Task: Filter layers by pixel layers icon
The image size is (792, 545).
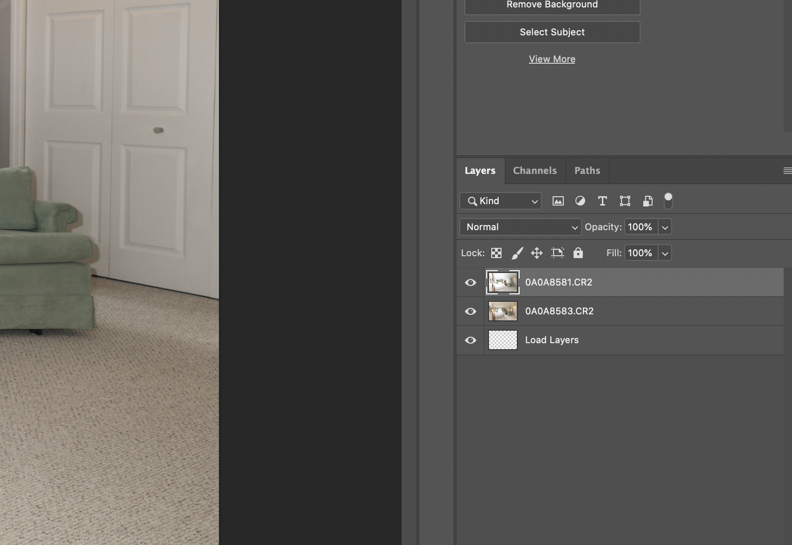Action: pos(558,201)
